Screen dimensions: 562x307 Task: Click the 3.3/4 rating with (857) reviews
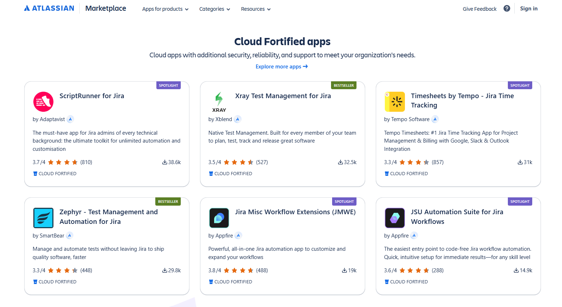pos(414,162)
